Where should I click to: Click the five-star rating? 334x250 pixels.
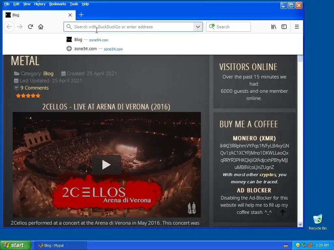pyautogui.click(x=28, y=96)
